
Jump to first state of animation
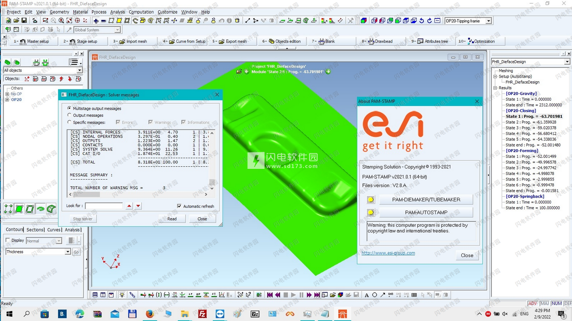tap(270, 295)
